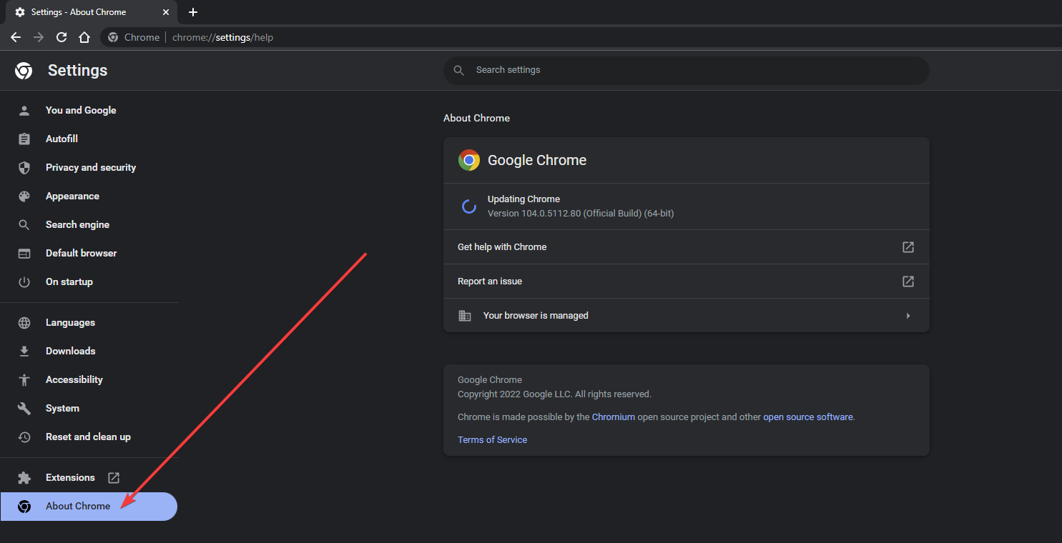Click the About Chrome page heading
Viewport: 1062px width, 543px height.
[x=476, y=118]
